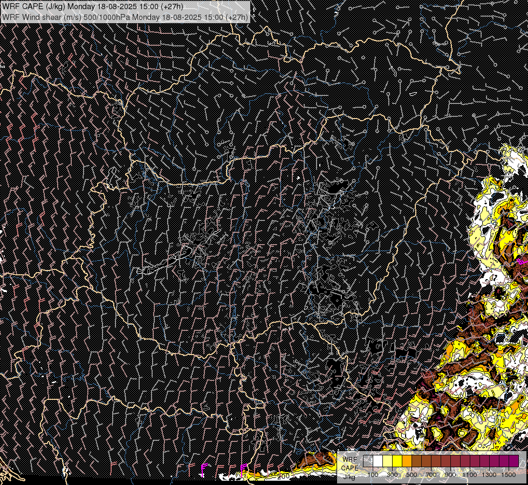Click the WRF label in the legend
Screen dimensions: 528x485
click(x=349, y=460)
